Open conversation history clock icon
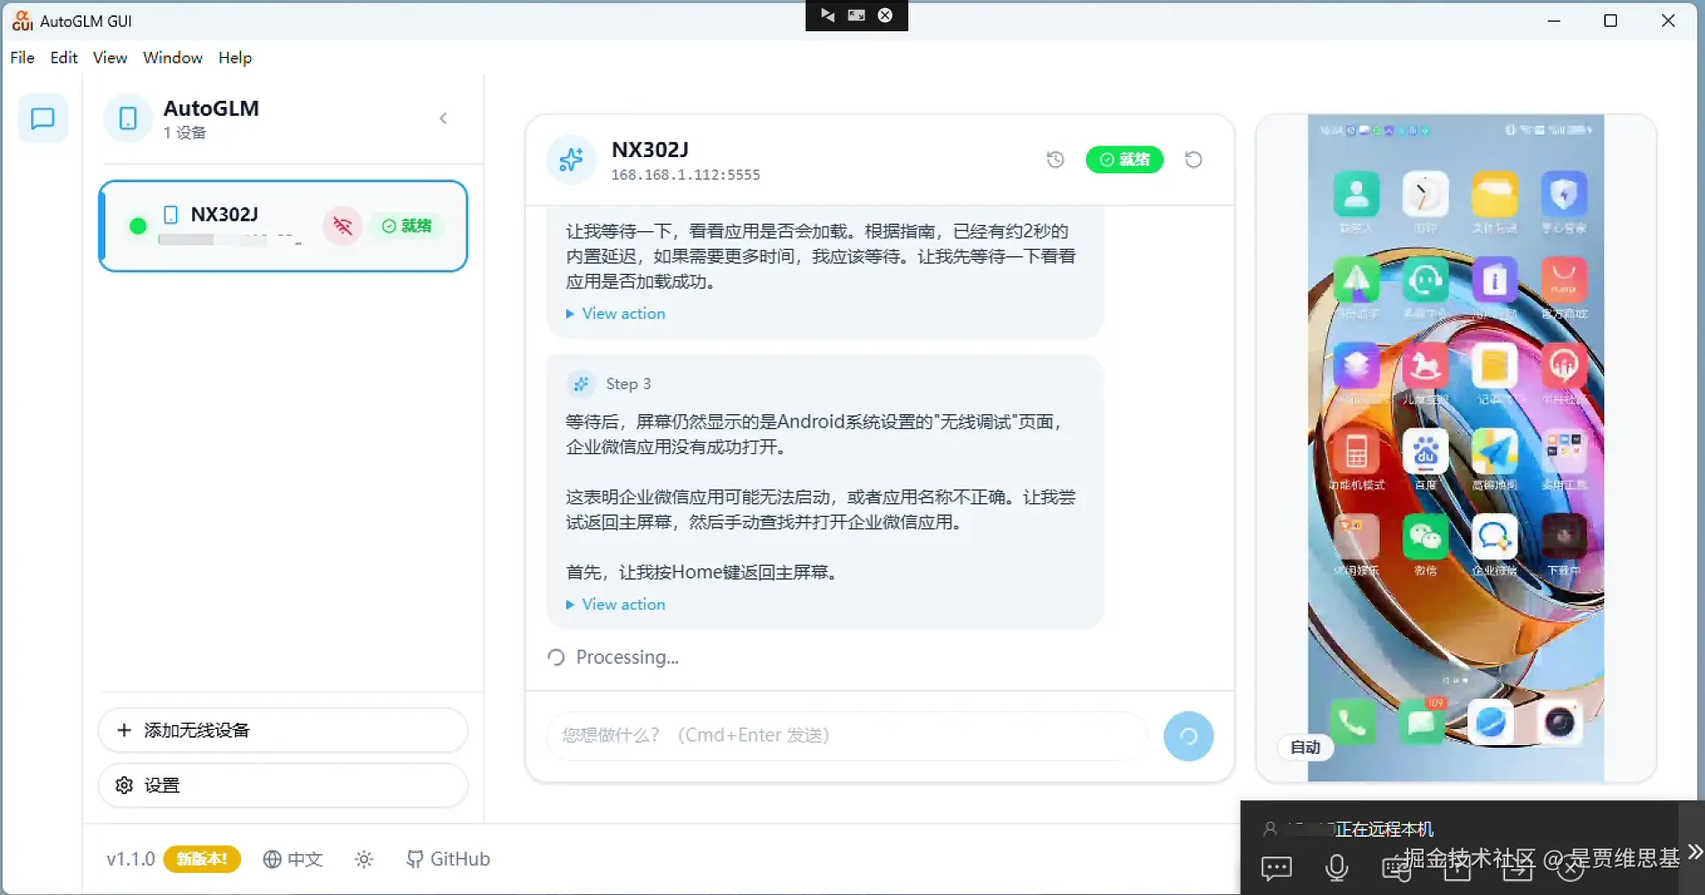The height and width of the screenshot is (895, 1705). point(1056,160)
